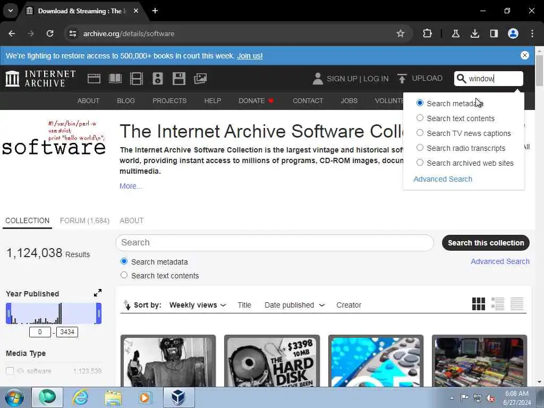Dismiss the blue court banner
The height and width of the screenshot is (408, 544).
(524, 55)
